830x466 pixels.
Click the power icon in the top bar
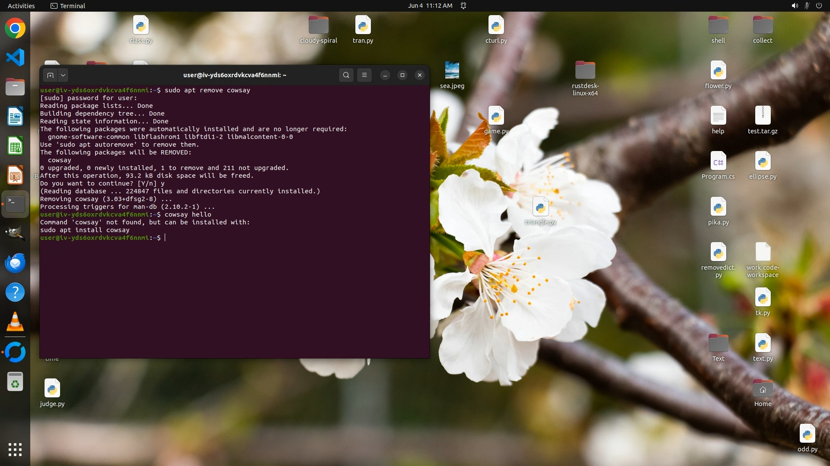pyautogui.click(x=819, y=6)
